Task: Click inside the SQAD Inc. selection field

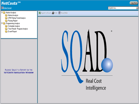Action: click(122, 8)
